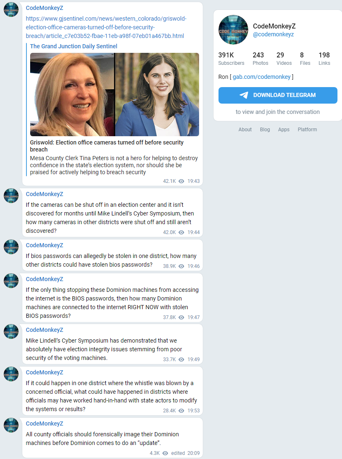The width and height of the screenshot is (342, 459).
Task: Click the article preview photo of two women
Action: click(114, 94)
